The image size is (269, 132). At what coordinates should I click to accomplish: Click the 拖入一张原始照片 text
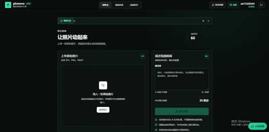(103, 94)
